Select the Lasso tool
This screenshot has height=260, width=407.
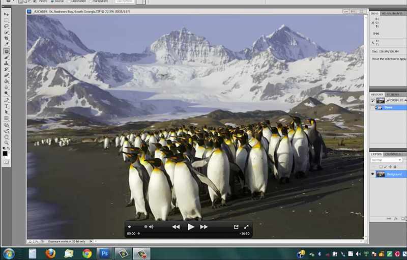[x=7, y=26]
